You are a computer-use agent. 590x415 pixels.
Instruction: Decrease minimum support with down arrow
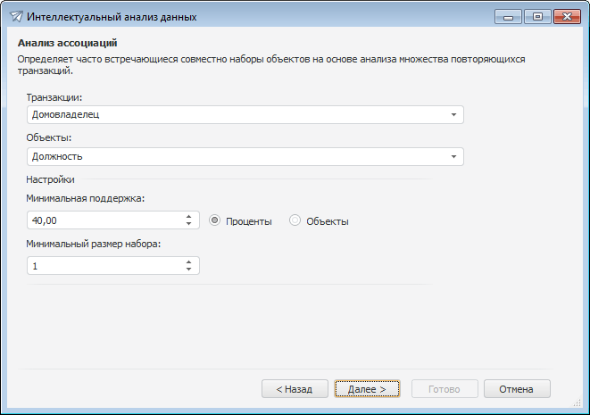[x=188, y=224]
